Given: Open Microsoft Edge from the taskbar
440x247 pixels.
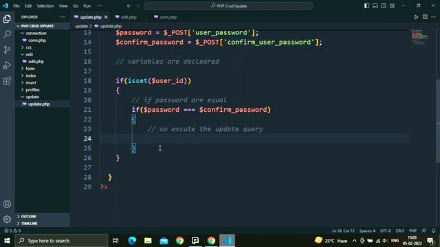Looking at the screenshot, I should tap(132, 241).
